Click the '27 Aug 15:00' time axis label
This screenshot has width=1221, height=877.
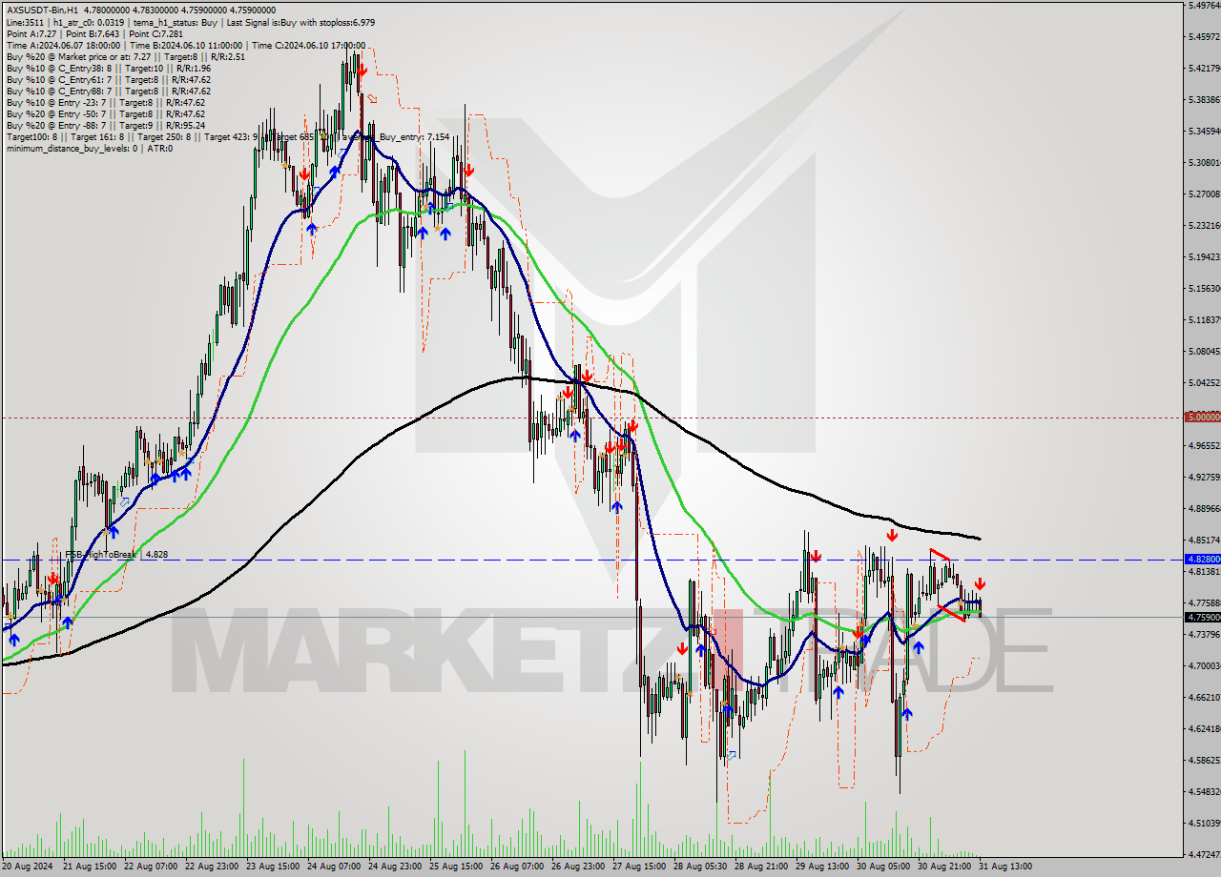click(640, 866)
